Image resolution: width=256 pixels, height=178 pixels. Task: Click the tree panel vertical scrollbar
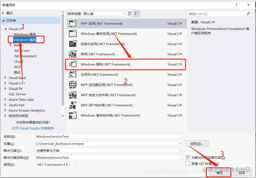tap(63, 59)
